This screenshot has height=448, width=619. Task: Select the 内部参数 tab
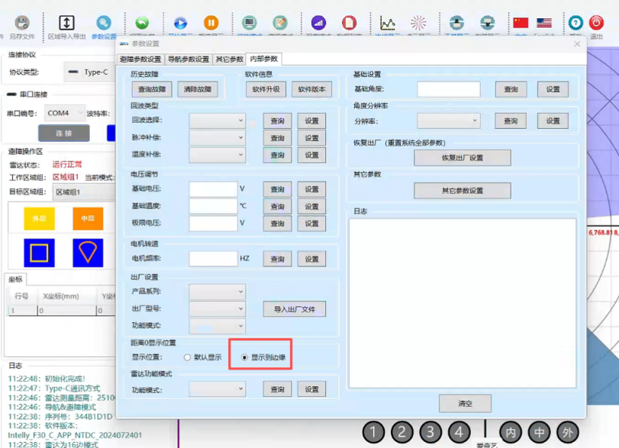264,59
